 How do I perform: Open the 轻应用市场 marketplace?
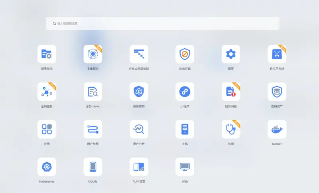pos(277,54)
